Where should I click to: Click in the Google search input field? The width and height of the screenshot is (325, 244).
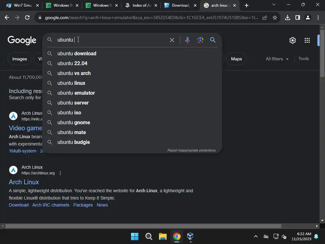[x=112, y=40]
